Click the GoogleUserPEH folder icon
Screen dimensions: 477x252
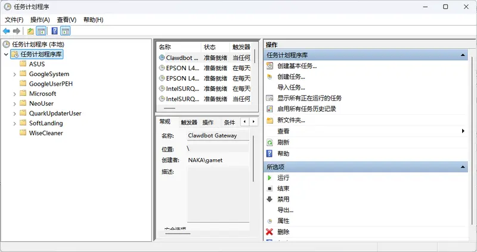coord(23,83)
